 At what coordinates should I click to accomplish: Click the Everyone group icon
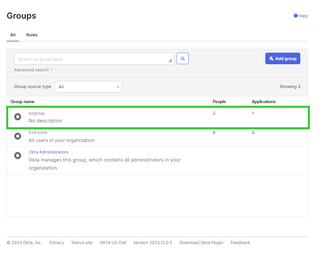tap(18, 136)
